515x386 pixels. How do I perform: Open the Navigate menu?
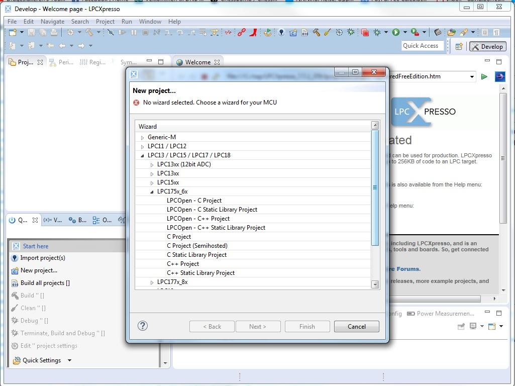[x=53, y=21]
